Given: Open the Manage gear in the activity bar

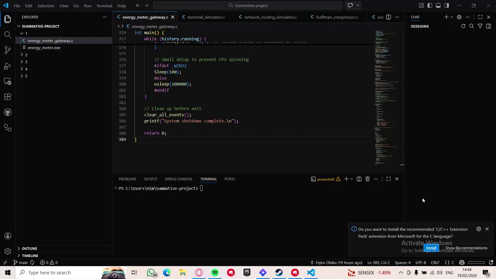Looking at the screenshot, I should pyautogui.click(x=7, y=251).
